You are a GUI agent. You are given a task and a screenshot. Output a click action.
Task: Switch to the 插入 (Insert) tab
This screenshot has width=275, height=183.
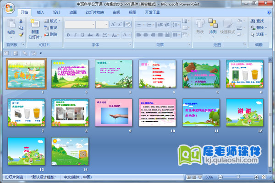point(40,12)
